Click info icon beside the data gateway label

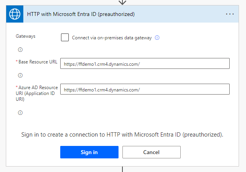157,38
